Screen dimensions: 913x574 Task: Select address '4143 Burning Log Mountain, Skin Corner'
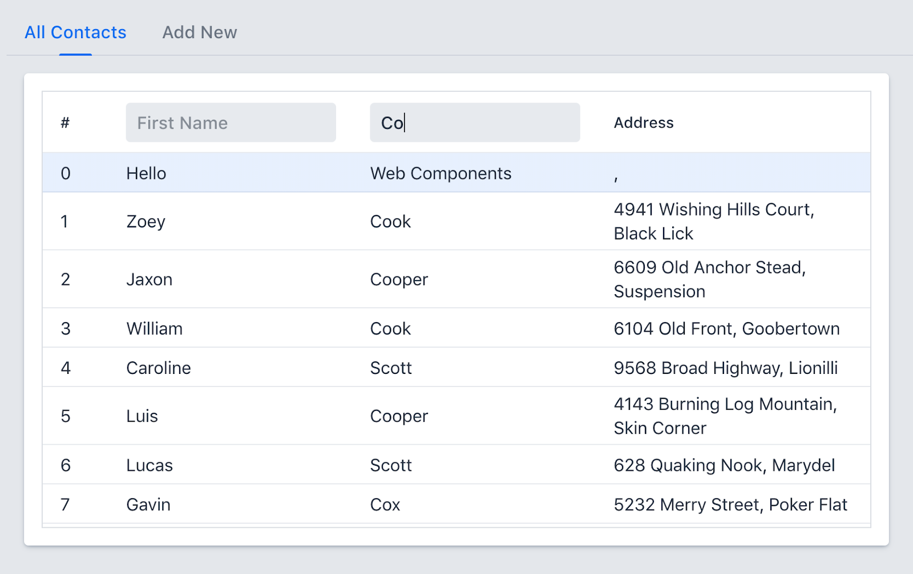click(x=725, y=416)
